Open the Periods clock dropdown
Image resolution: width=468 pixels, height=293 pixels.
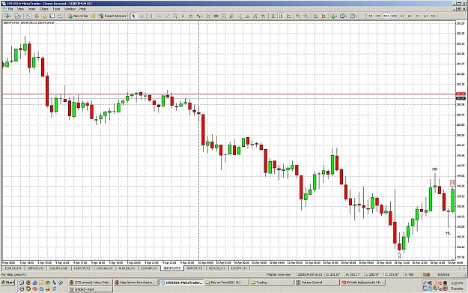click(x=343, y=16)
